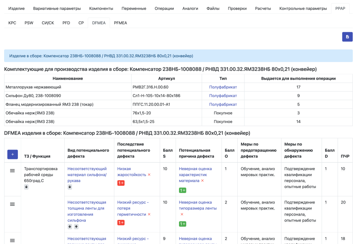Click ПЧР value 10 in first row
Screen dimensions: 358x244
tap(343, 169)
